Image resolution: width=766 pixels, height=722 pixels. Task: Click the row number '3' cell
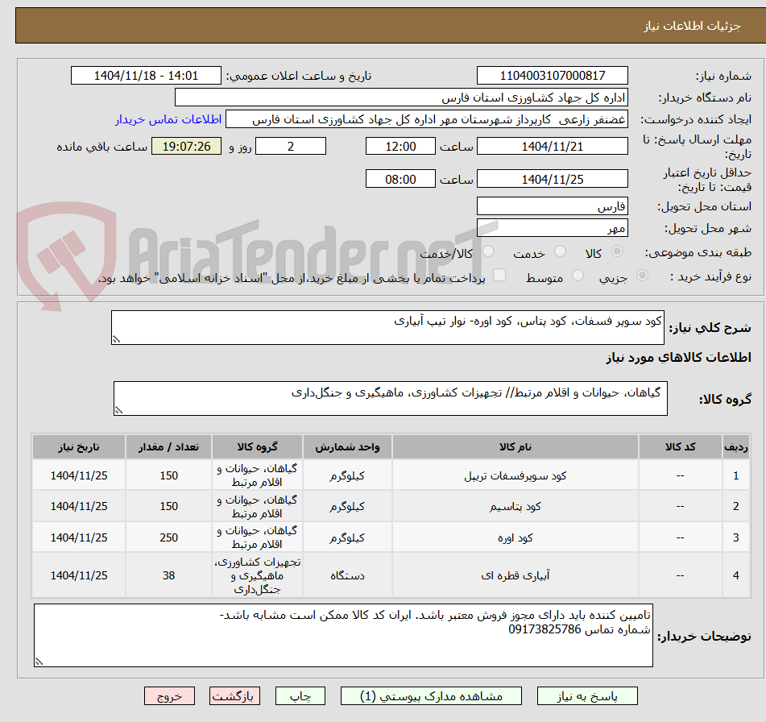click(735, 537)
